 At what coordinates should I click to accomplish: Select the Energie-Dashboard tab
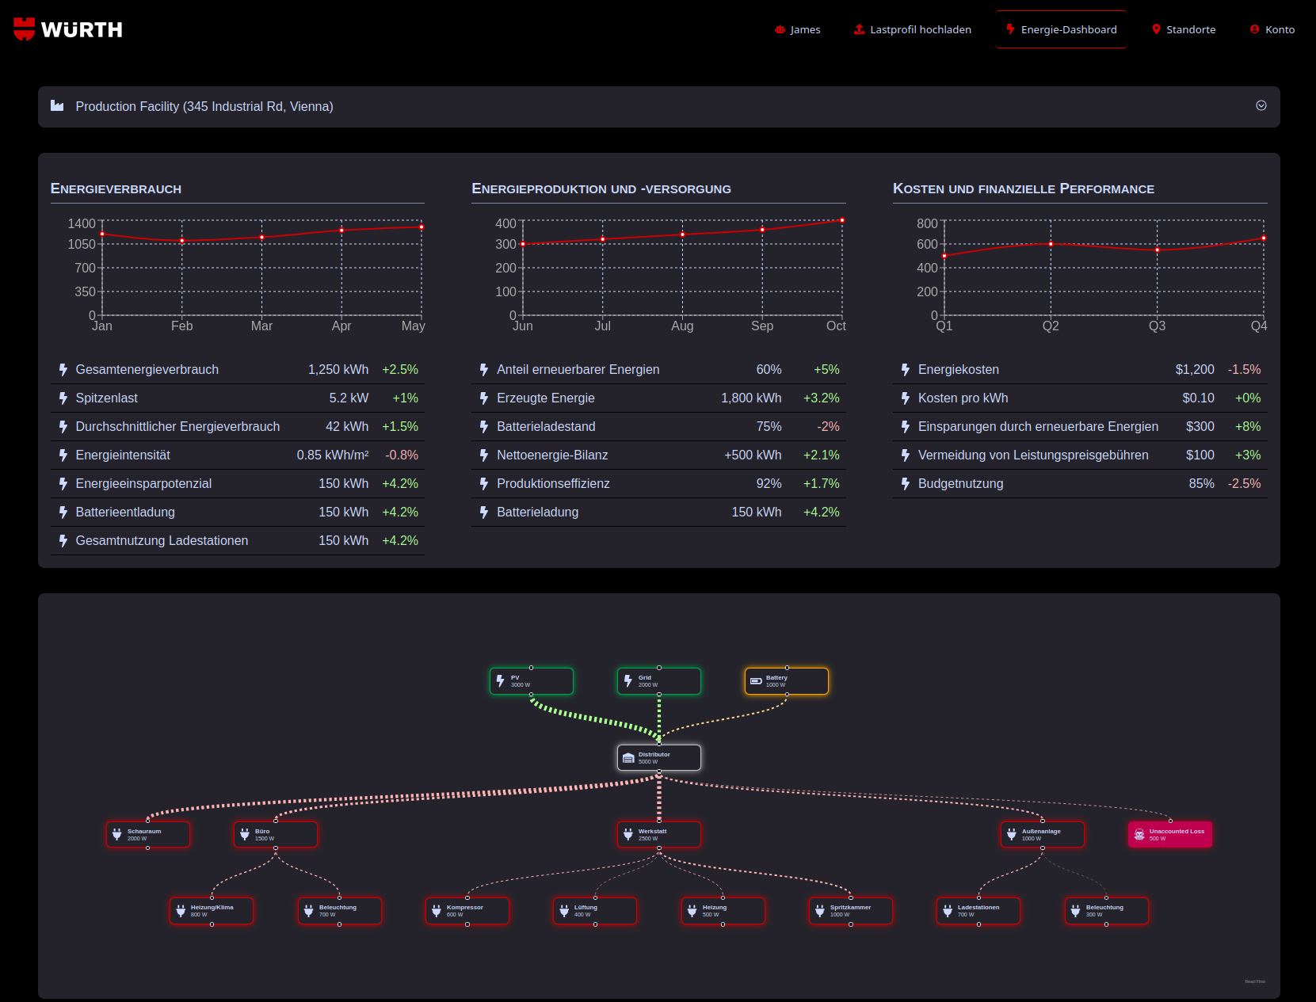click(x=1061, y=29)
